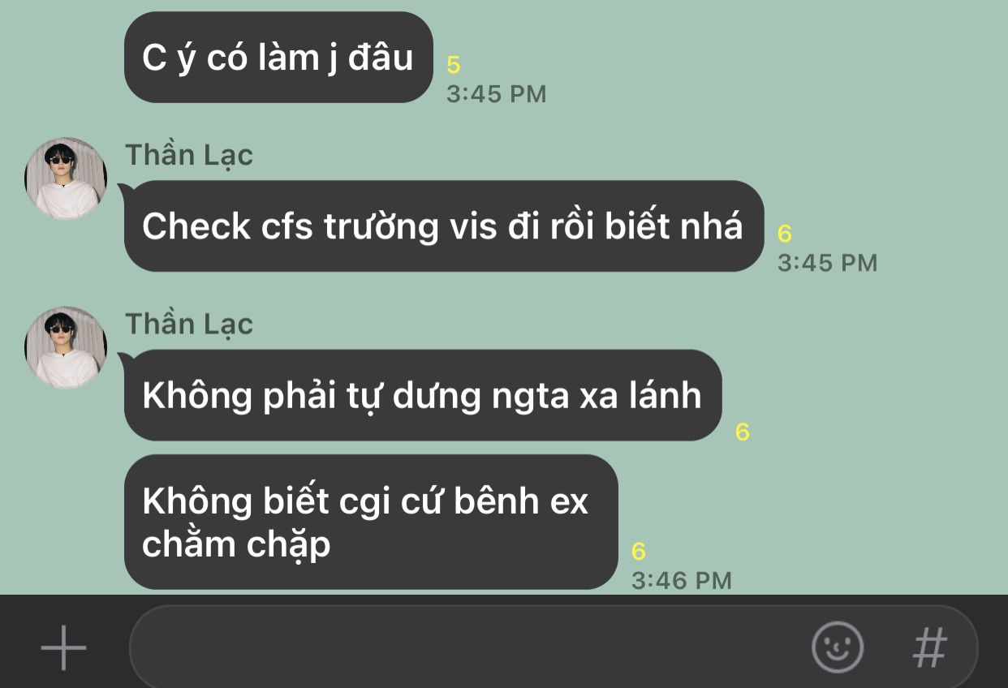
Task: Select 'Check cfs trường vis' message bubble
Action: (444, 226)
